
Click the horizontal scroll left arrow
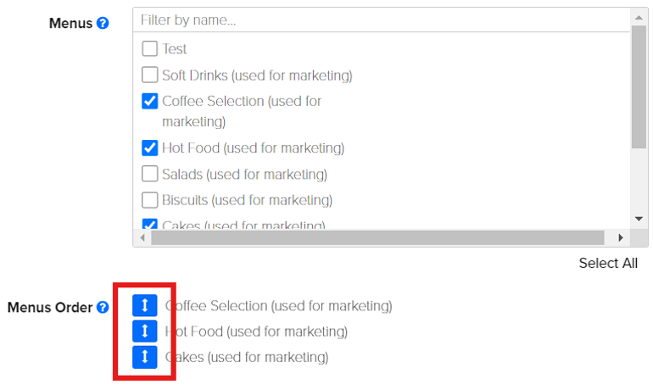(x=142, y=237)
